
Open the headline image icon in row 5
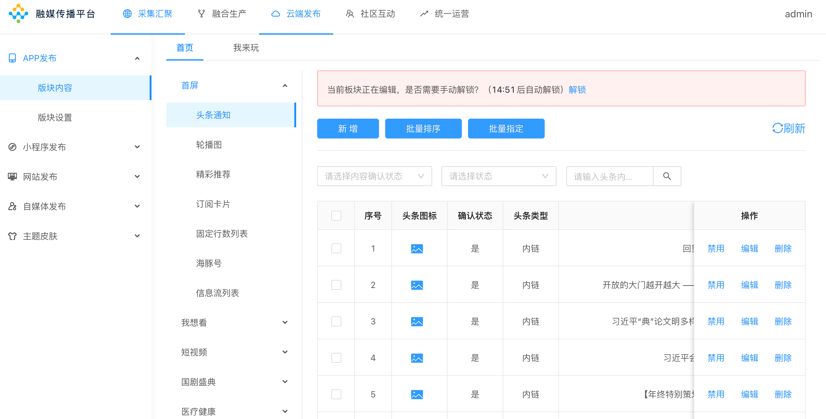point(417,394)
